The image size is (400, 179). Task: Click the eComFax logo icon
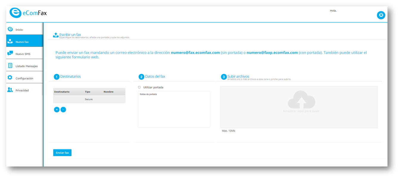[x=15, y=13]
